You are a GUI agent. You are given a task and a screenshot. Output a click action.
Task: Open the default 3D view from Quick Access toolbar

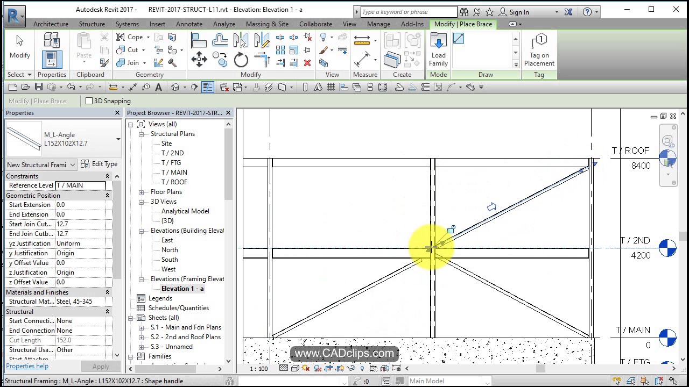click(x=176, y=87)
